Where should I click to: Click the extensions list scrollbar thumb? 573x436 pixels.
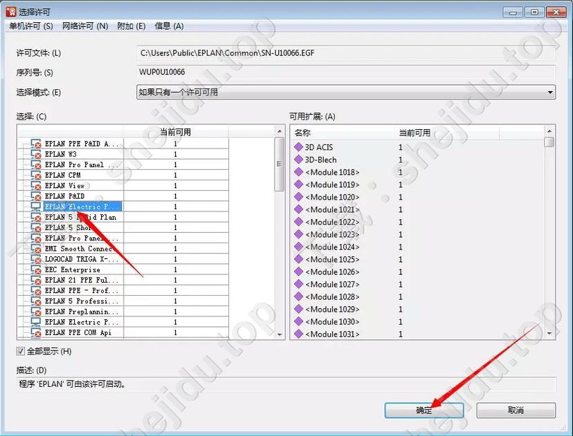pyautogui.click(x=549, y=142)
